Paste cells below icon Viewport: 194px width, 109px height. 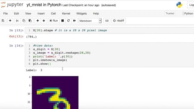click(30, 21)
